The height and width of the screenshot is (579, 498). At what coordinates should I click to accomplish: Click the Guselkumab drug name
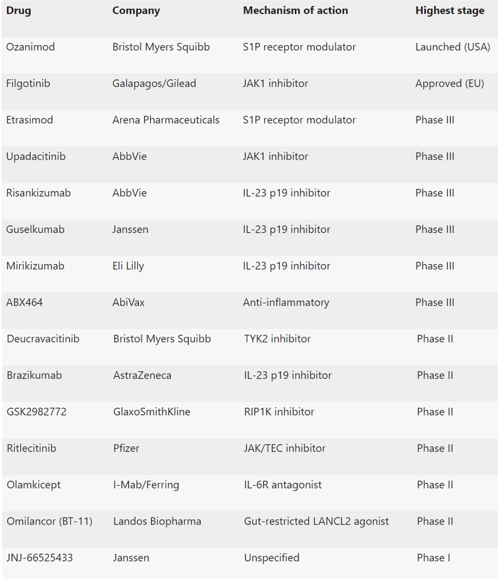point(35,229)
